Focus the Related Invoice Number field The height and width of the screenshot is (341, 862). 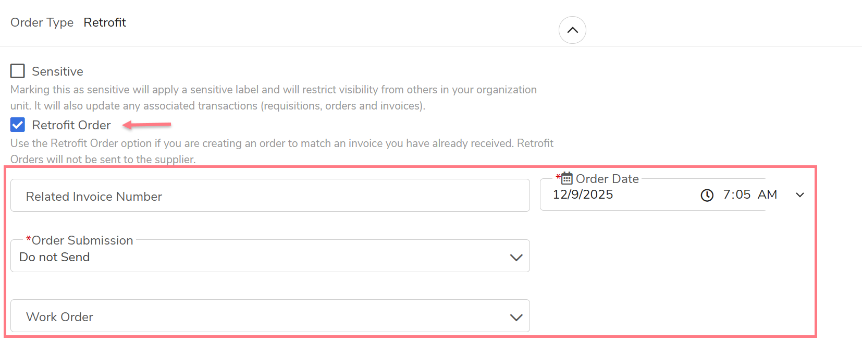pos(270,196)
